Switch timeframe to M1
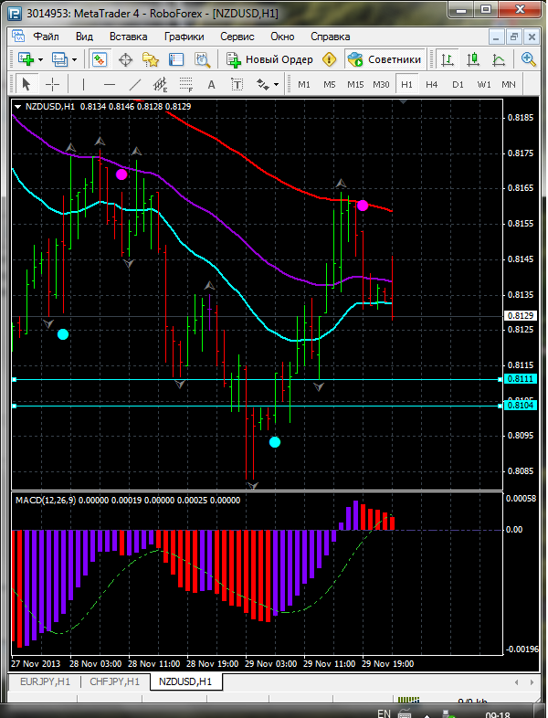This screenshot has height=718, width=548. (304, 85)
